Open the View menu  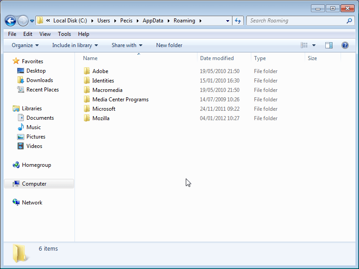pyautogui.click(x=45, y=34)
